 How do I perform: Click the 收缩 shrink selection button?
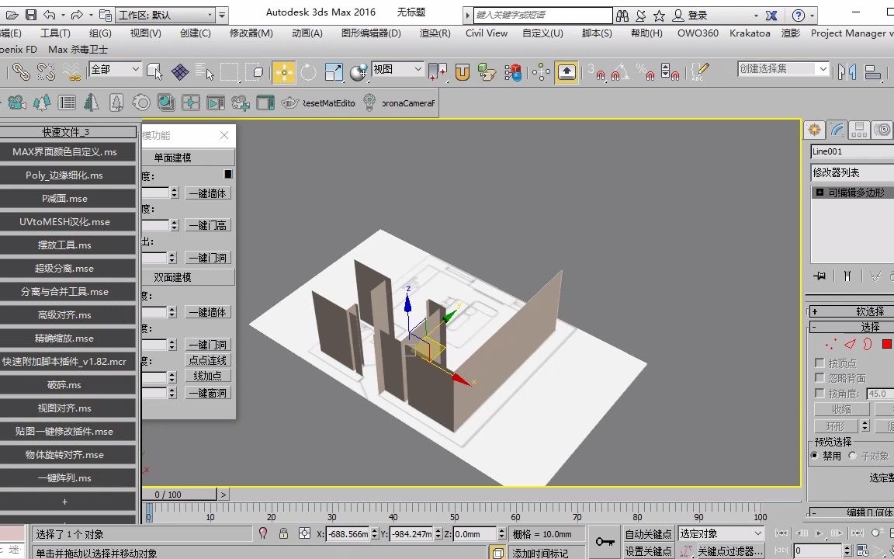click(x=842, y=408)
